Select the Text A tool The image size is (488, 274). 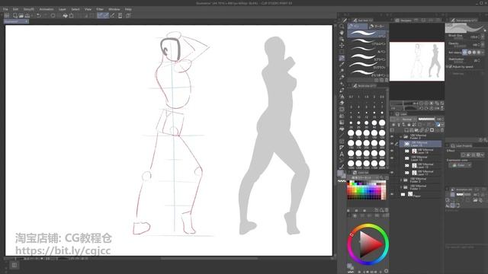(342, 154)
